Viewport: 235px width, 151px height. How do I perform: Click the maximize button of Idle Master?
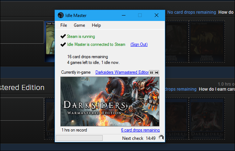[140, 15]
